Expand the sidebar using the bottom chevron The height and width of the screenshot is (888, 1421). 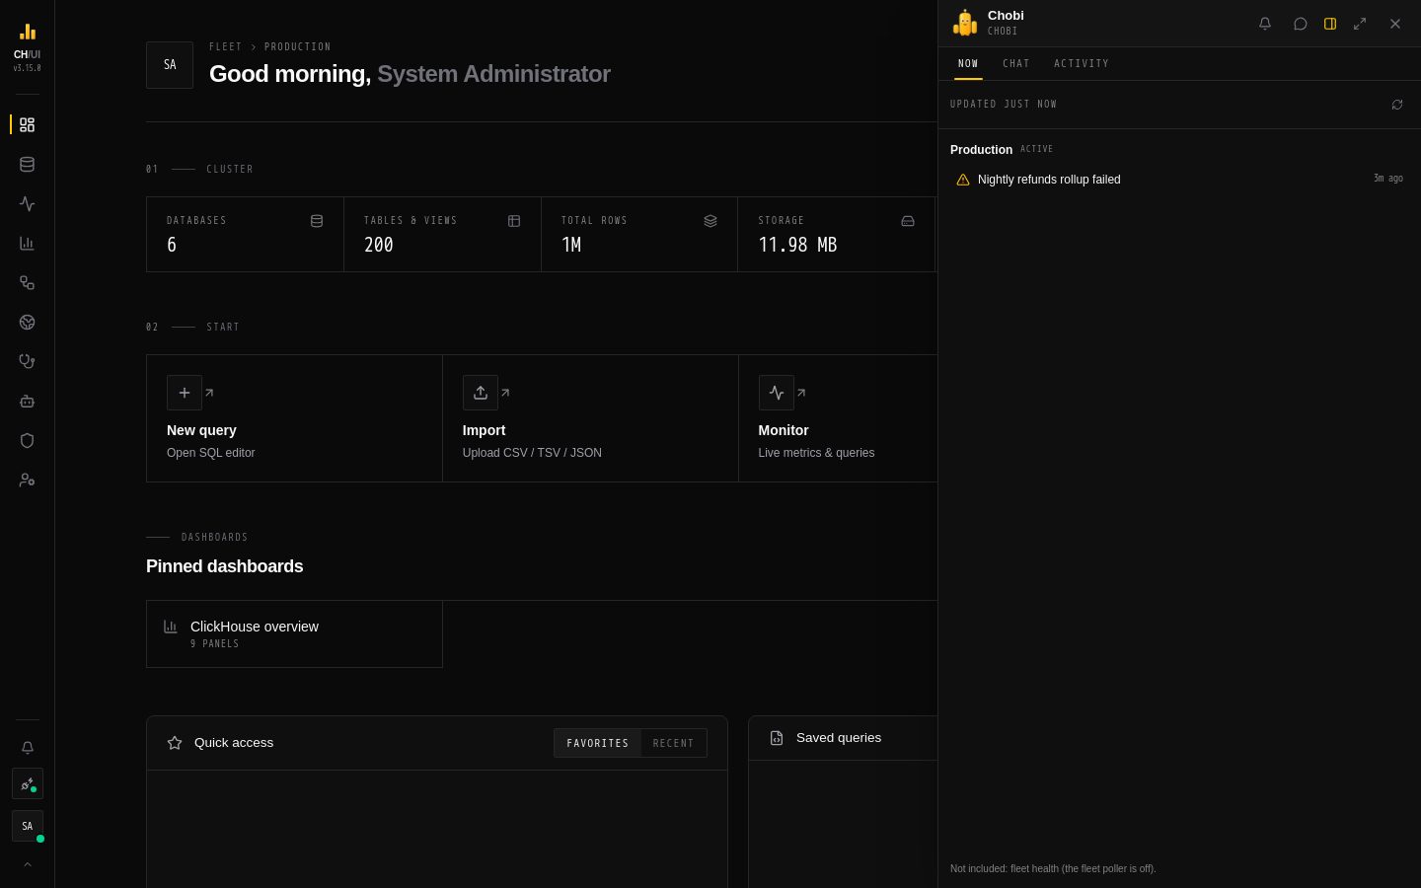[27, 864]
